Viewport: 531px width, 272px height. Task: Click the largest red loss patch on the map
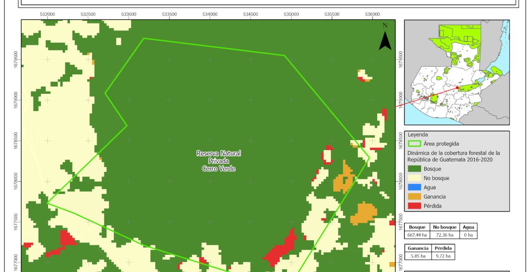[280, 250]
